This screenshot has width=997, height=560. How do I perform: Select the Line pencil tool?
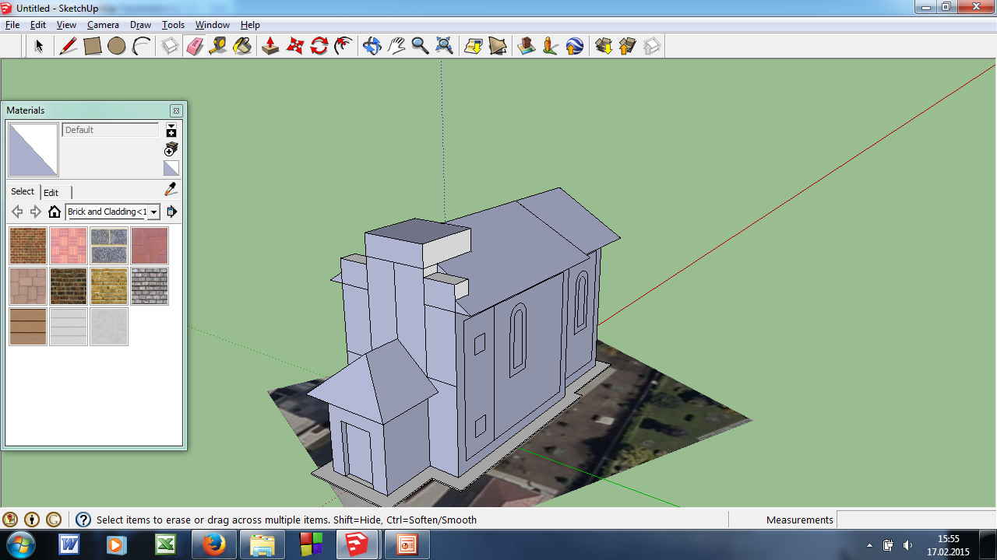[69, 47]
